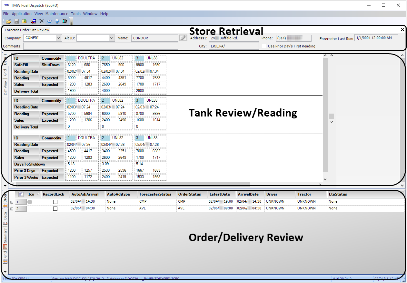The height and width of the screenshot is (283, 407).
Task: Click the CMP ForecasterStatus cell
Action: pyautogui.click(x=157, y=202)
